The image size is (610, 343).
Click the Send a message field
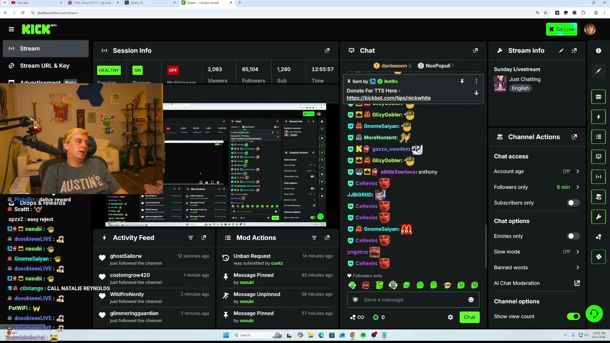coord(413,300)
